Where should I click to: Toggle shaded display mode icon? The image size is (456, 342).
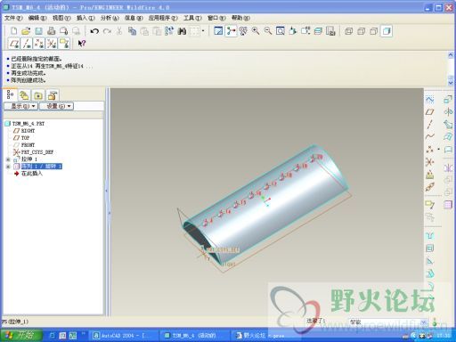[x=387, y=31]
